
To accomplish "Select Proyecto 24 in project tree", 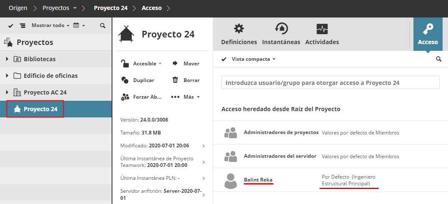I will pyautogui.click(x=56, y=109).
